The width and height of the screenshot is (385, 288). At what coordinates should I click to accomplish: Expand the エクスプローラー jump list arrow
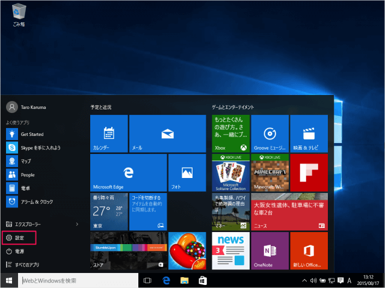[x=77, y=224]
